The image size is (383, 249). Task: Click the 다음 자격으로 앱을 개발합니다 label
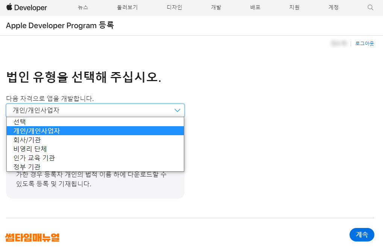tap(50, 98)
